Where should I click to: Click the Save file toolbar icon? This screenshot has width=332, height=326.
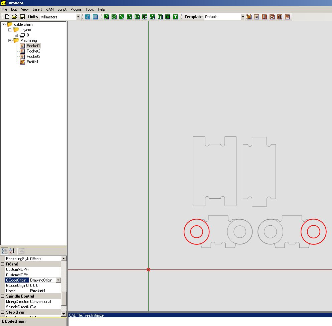point(22,17)
